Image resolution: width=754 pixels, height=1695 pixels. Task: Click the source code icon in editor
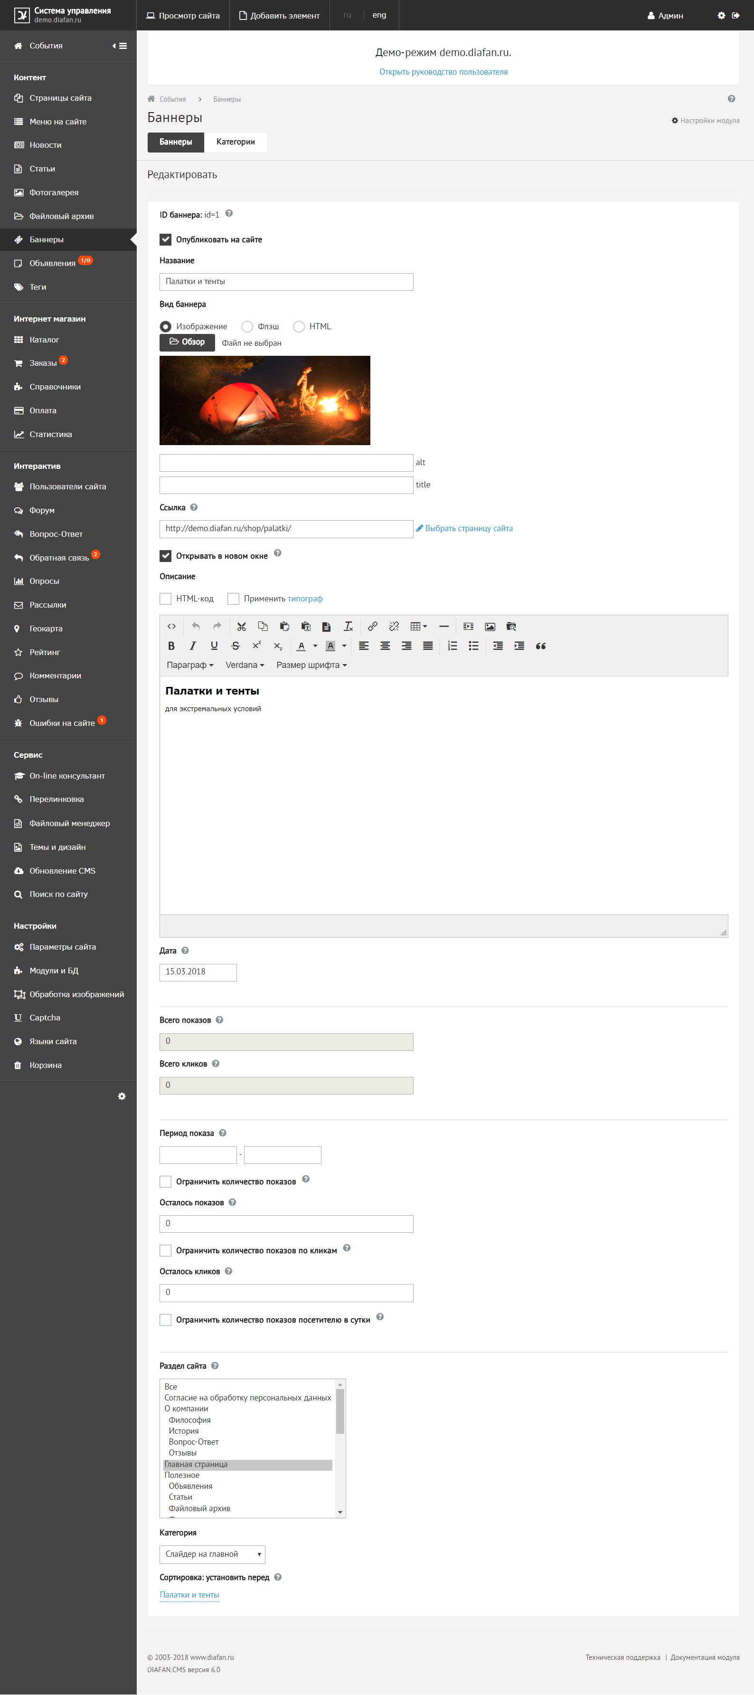pos(171,627)
